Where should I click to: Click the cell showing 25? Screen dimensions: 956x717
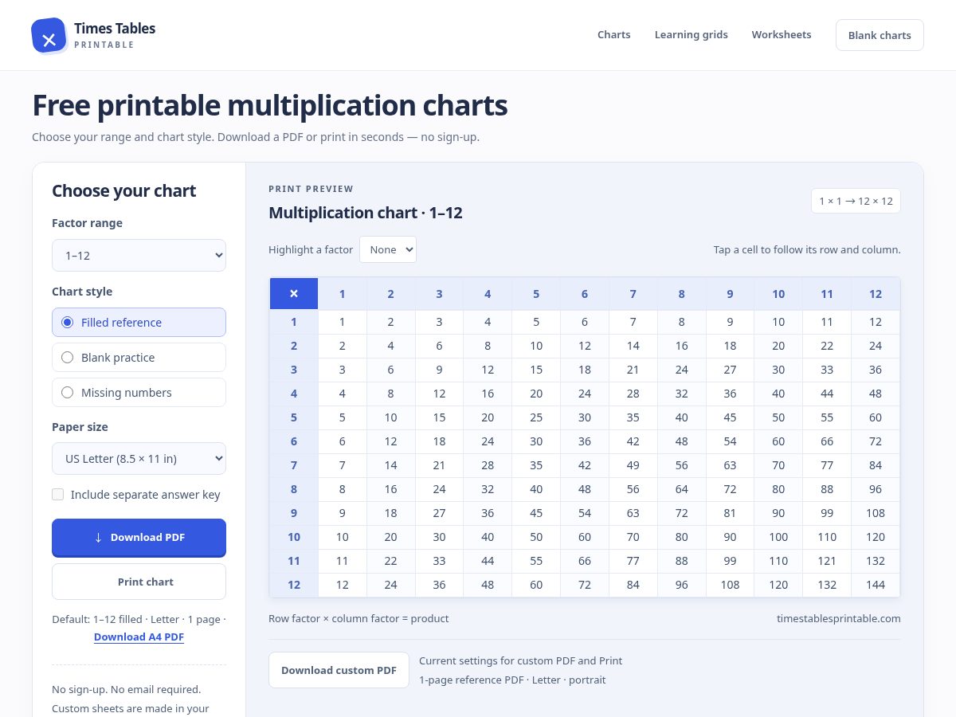(x=536, y=417)
